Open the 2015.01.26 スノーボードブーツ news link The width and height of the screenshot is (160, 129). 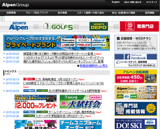(63, 58)
